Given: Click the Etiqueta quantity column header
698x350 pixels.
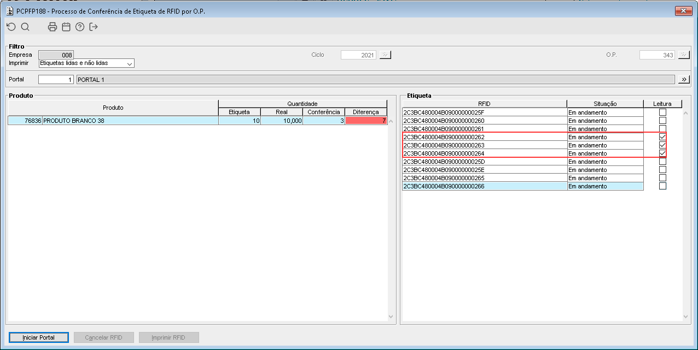Looking at the screenshot, I should point(239,112).
